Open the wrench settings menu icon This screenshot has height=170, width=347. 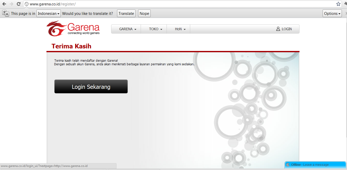(x=345, y=4)
